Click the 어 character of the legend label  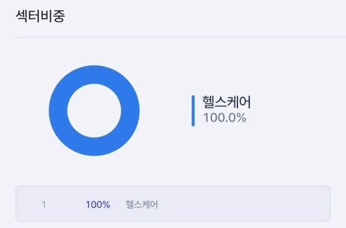[245, 102]
